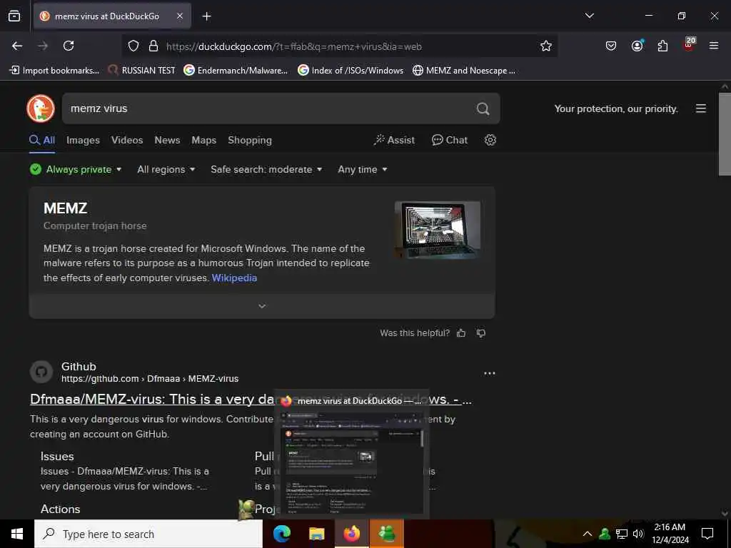Give thumbs down for the answer

(481, 333)
